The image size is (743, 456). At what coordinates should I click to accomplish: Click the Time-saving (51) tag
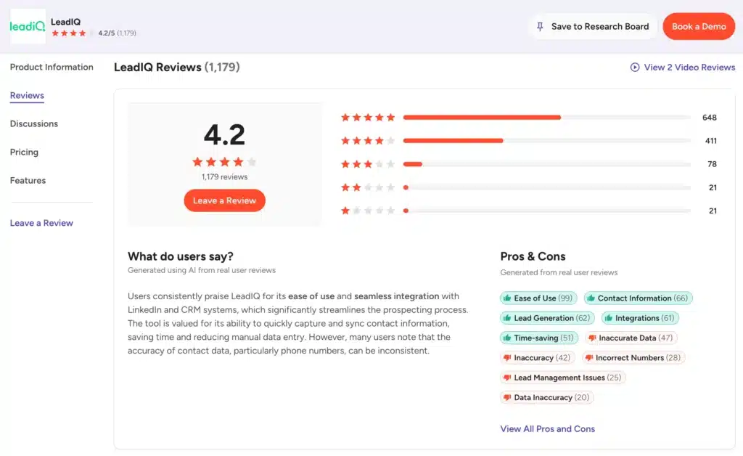539,338
